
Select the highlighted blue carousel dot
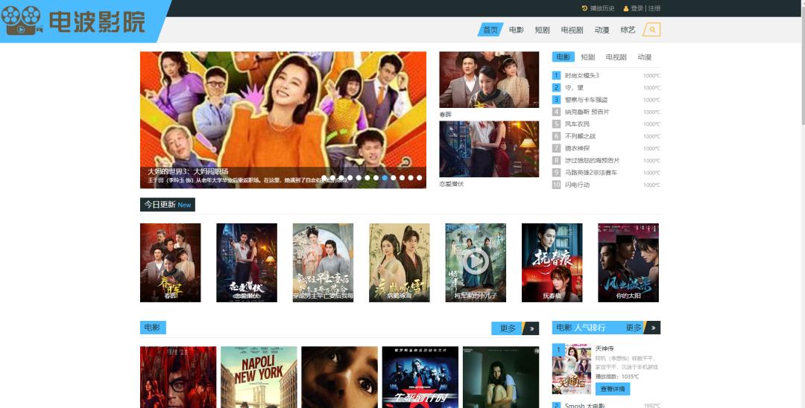click(385, 178)
